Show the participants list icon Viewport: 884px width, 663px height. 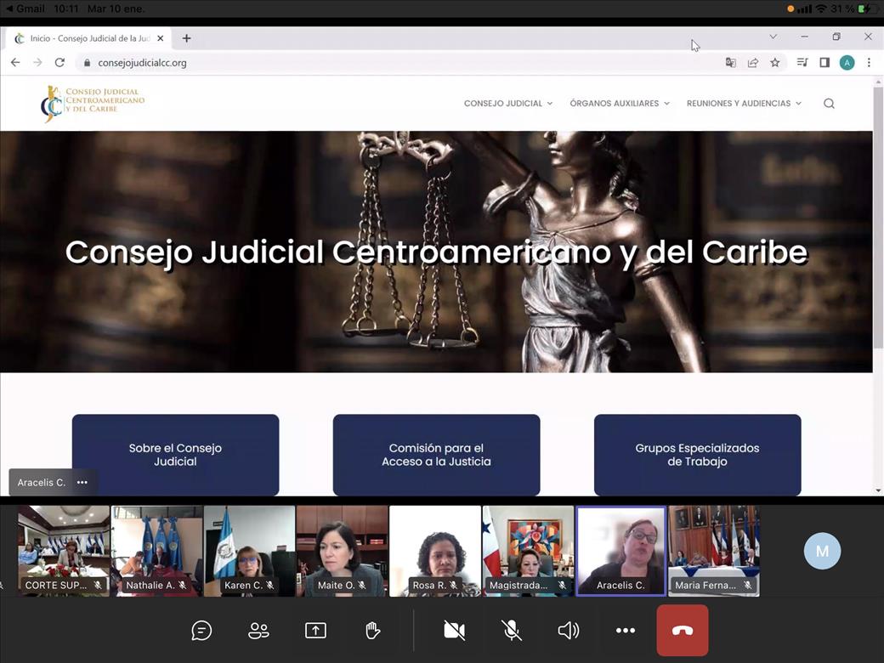tap(258, 631)
